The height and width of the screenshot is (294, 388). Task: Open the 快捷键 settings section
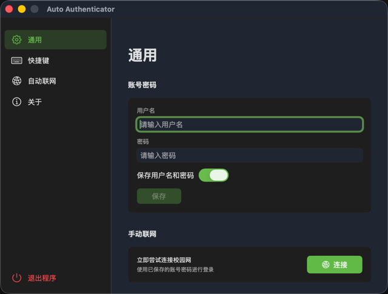click(x=56, y=60)
